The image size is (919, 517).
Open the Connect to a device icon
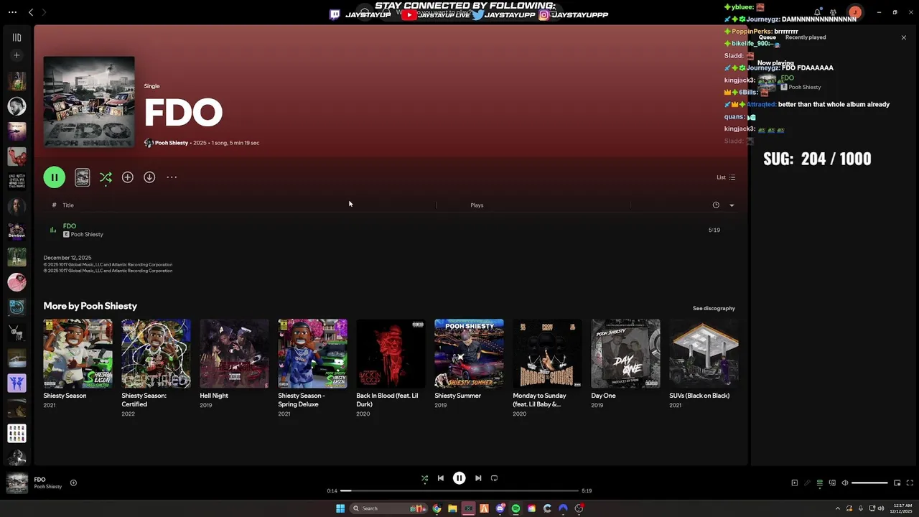(x=832, y=483)
